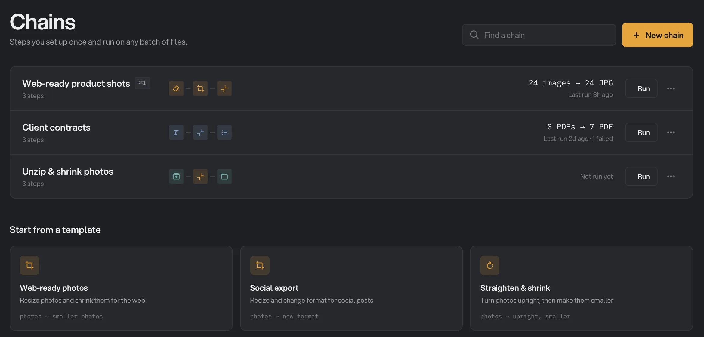Click "Resize photos and shrink them for the web"
The height and width of the screenshot is (337, 704).
click(x=82, y=300)
